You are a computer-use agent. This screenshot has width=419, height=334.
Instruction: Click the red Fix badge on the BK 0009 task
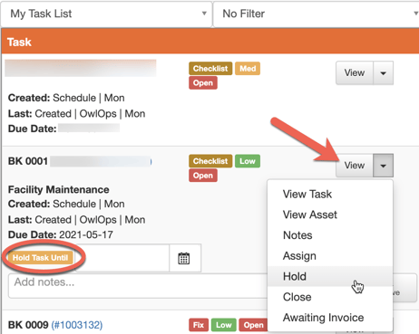[199, 325]
